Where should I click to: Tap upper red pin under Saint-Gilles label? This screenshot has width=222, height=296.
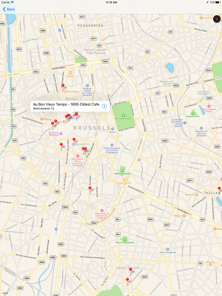(x=130, y=269)
